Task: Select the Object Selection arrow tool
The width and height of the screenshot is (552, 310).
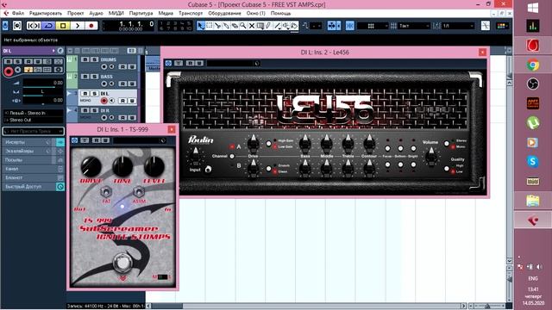Action: coord(201,26)
